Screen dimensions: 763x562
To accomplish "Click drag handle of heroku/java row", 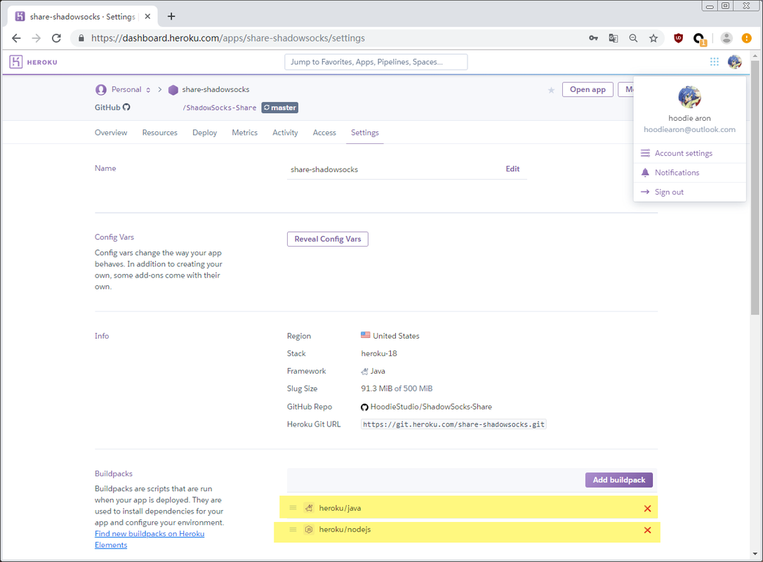I will tap(293, 507).
